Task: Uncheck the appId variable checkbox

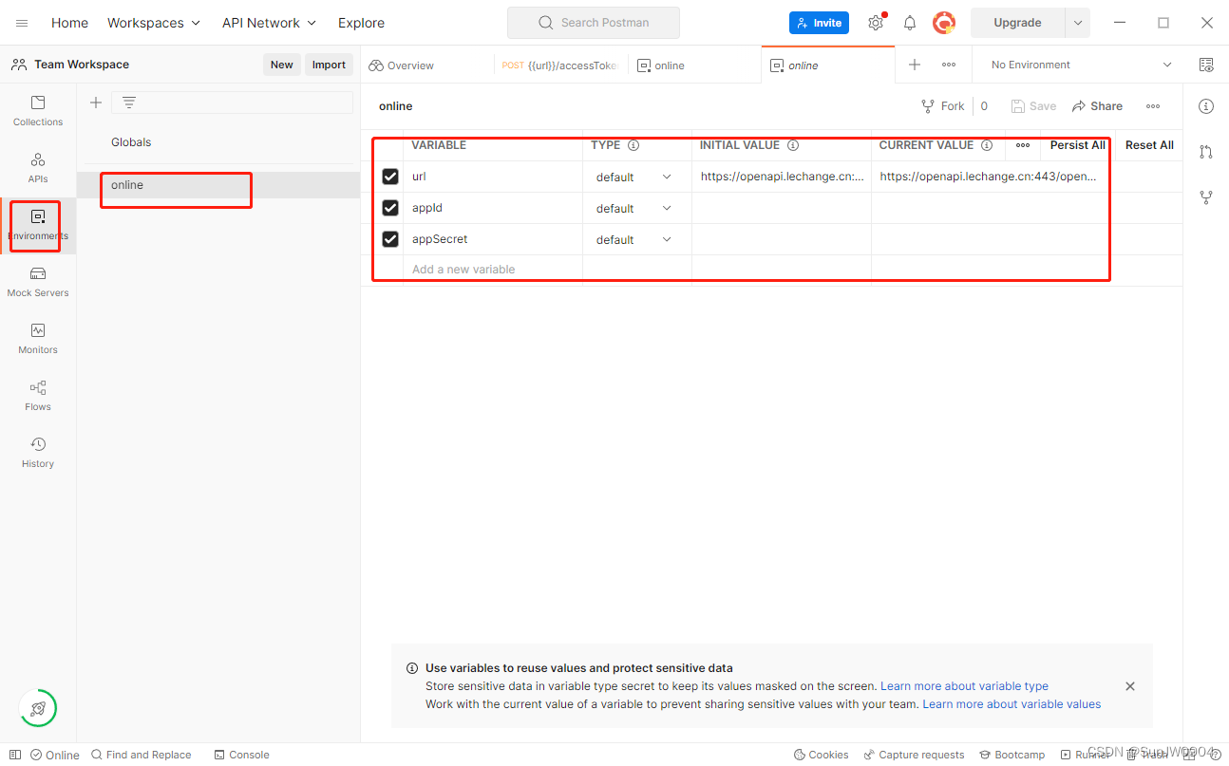Action: tap(390, 208)
